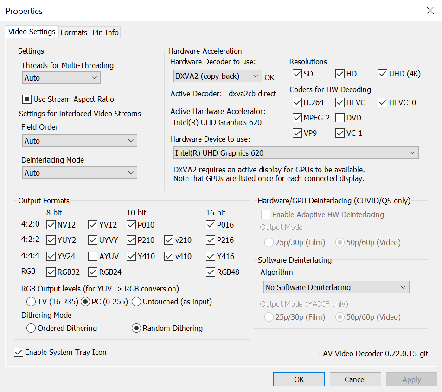Uncheck the Enable System Tray Icon option
The height and width of the screenshot is (392, 442).
click(x=18, y=352)
